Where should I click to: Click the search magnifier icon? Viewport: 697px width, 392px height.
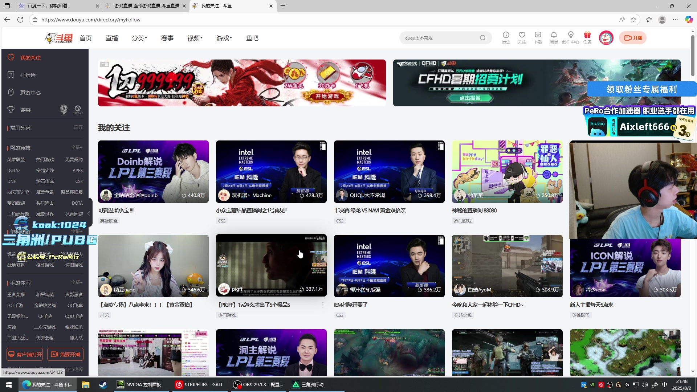[482, 38]
